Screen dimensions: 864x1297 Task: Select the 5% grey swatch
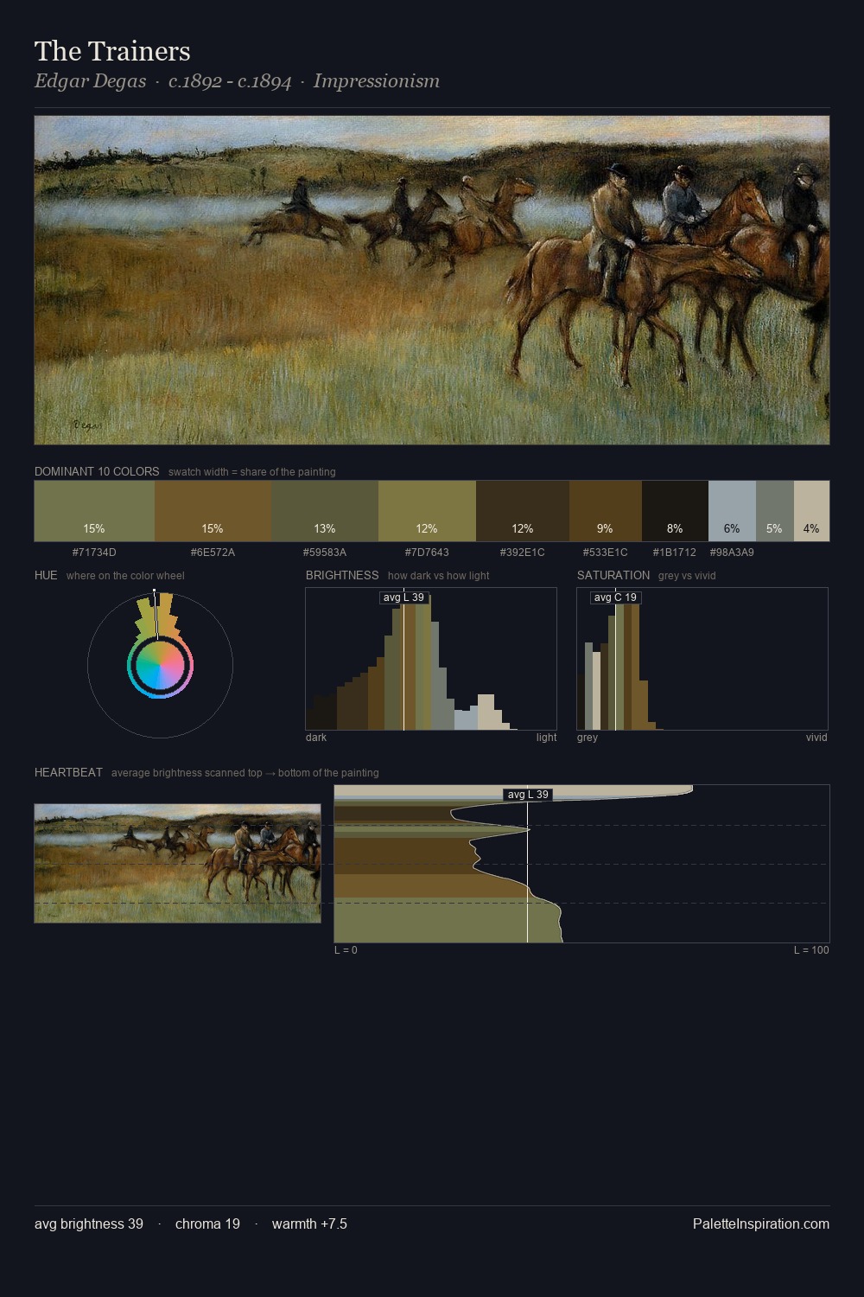click(775, 511)
